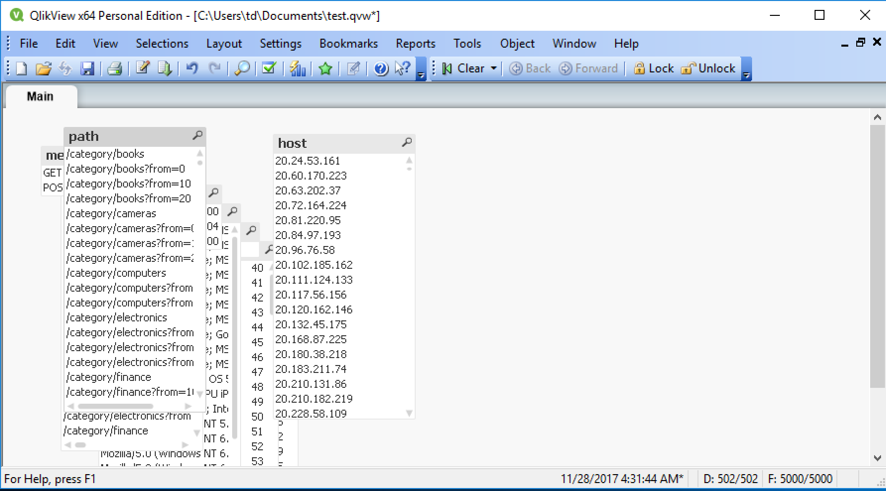Click path list scroll down arrow
The image size is (886, 491).
click(x=200, y=394)
